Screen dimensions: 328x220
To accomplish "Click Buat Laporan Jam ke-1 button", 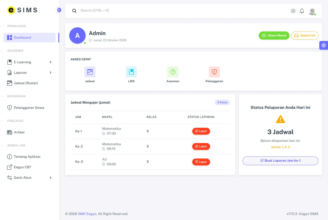I will 280,161.
